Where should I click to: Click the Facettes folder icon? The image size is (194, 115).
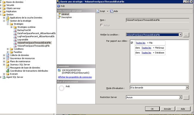pos(11,52)
